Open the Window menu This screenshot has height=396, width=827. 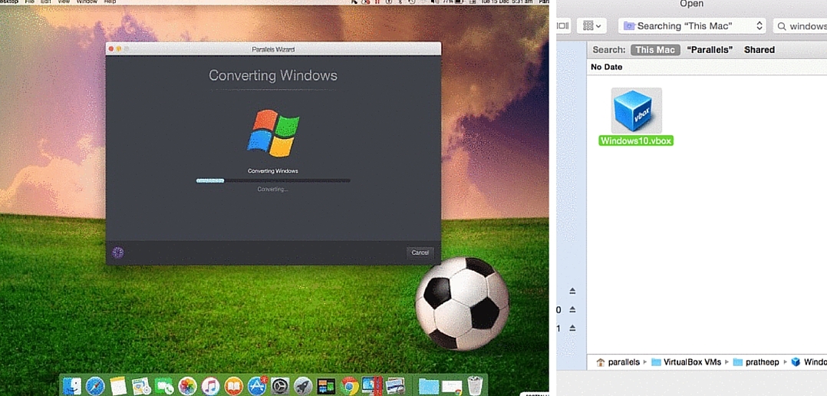87,2
